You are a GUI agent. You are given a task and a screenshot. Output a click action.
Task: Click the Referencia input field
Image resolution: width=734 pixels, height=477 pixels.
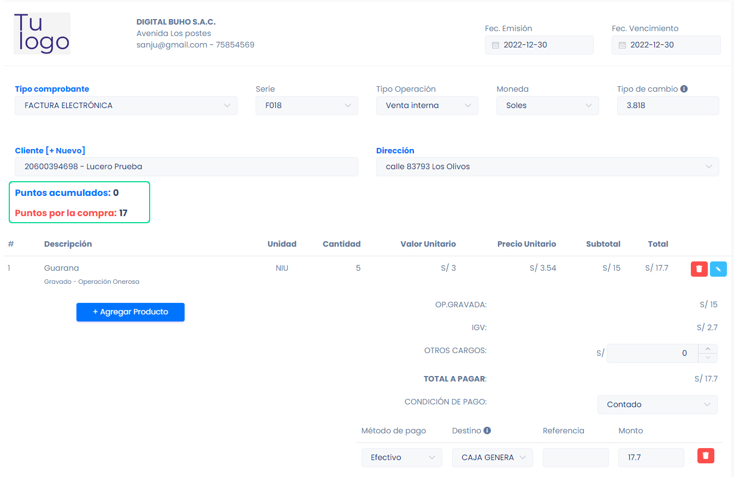(x=575, y=457)
